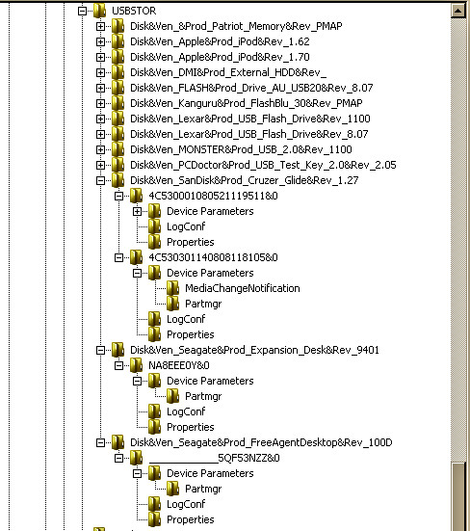Click the USBSTOR folder icon
This screenshot has height=531, width=470.
[x=99, y=11]
